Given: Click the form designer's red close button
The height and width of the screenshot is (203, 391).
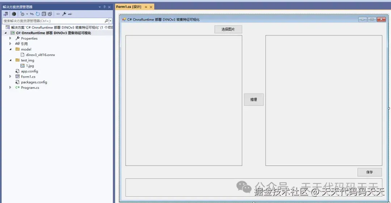Looking at the screenshot, I should pyautogui.click(x=381, y=20).
